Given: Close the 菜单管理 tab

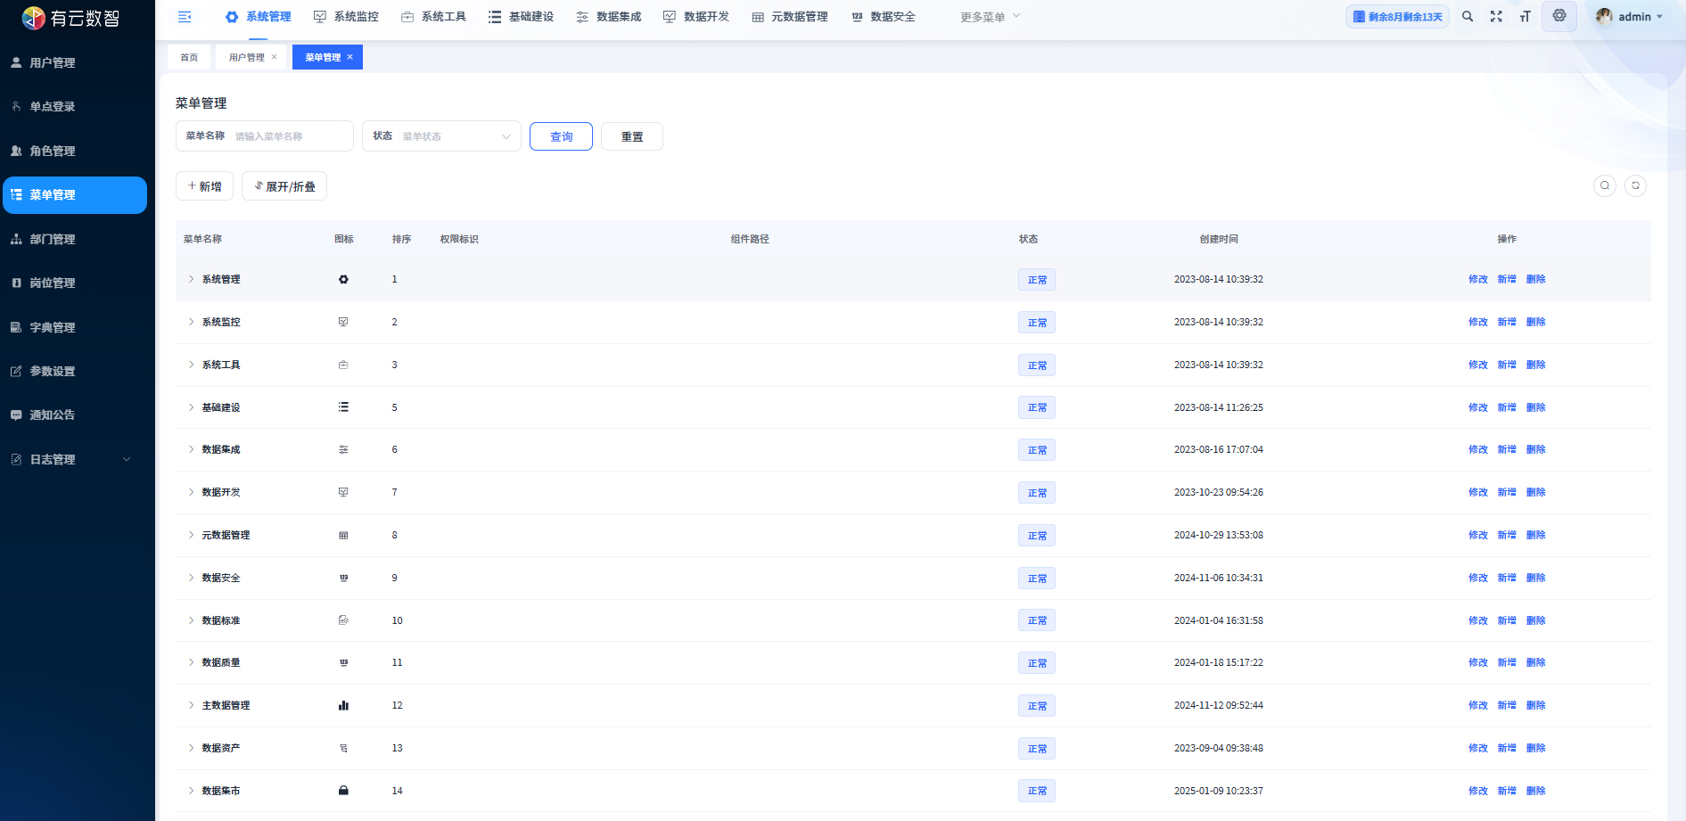Looking at the screenshot, I should 350,57.
